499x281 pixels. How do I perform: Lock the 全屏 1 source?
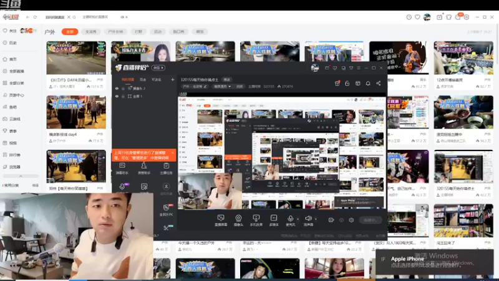click(x=123, y=96)
